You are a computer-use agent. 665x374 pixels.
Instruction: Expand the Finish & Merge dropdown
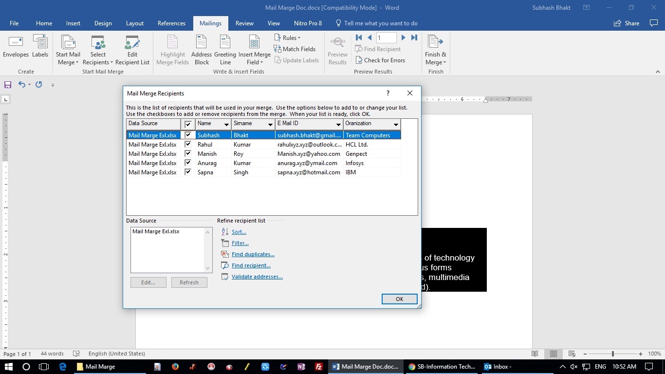435,51
